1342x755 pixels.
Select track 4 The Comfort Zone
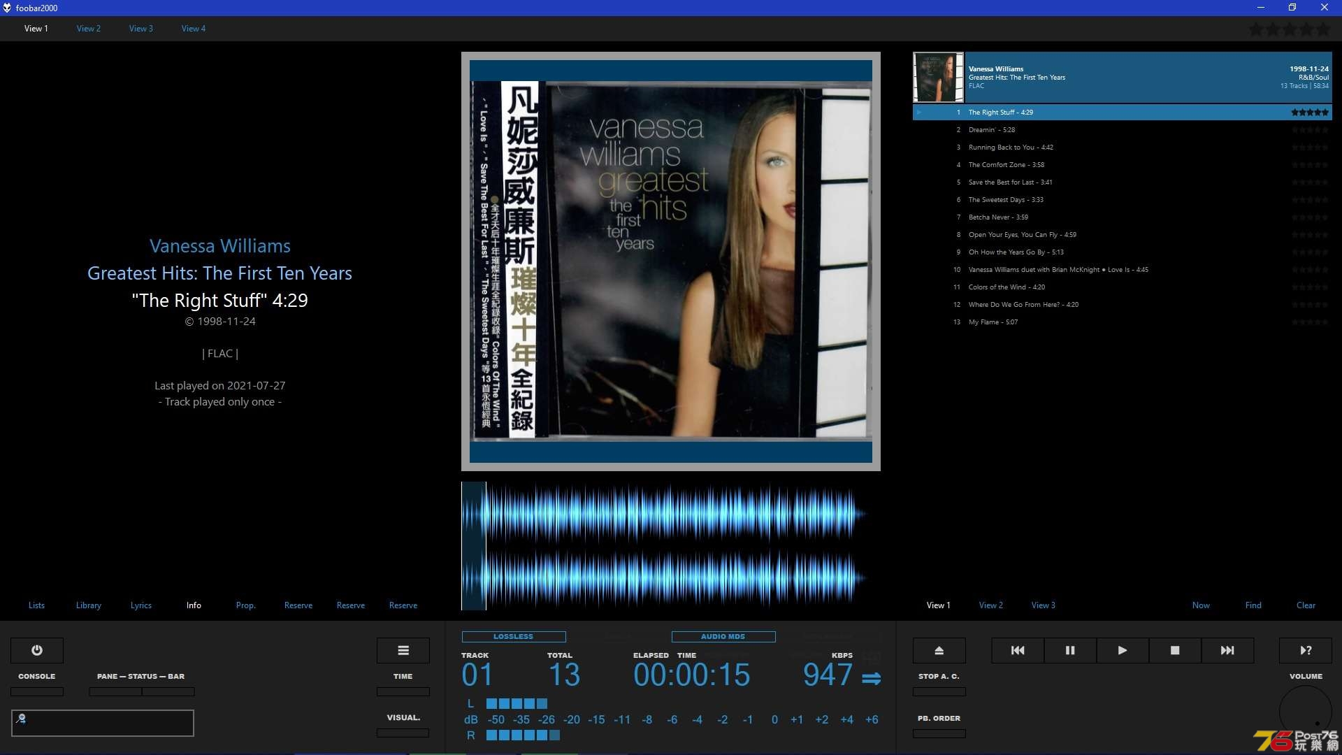tap(1123, 165)
